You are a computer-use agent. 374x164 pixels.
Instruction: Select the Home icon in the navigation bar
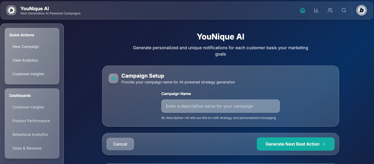coord(303,10)
